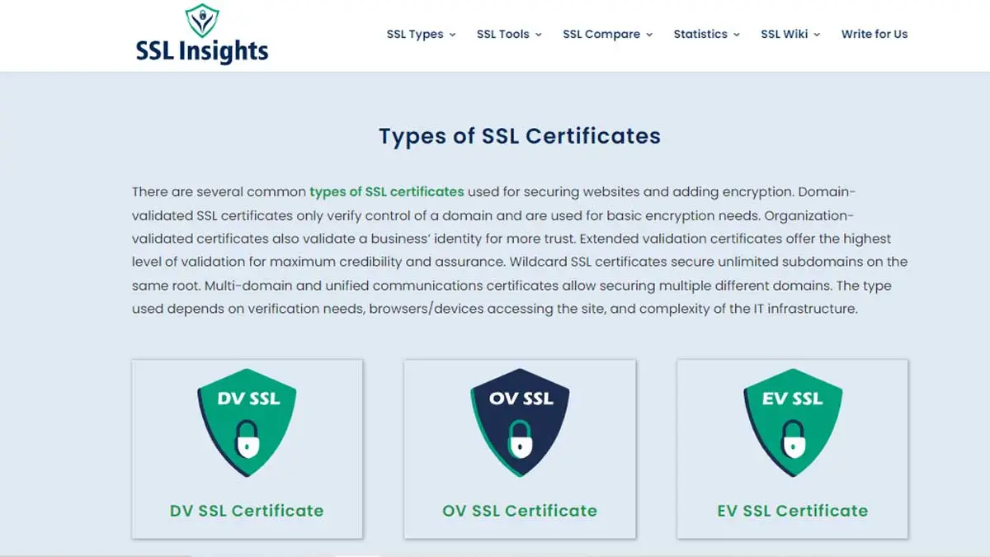
Task: Click the padlock inside the EV SSL shield
Action: point(792,438)
